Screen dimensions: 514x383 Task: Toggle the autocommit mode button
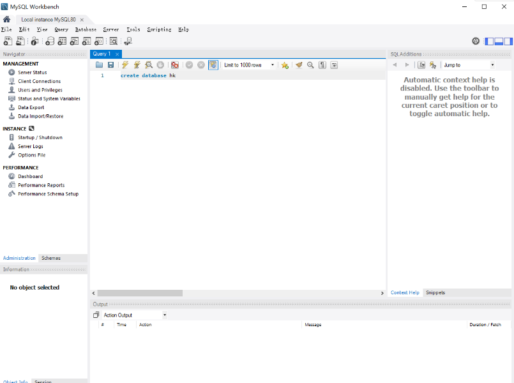(x=213, y=65)
